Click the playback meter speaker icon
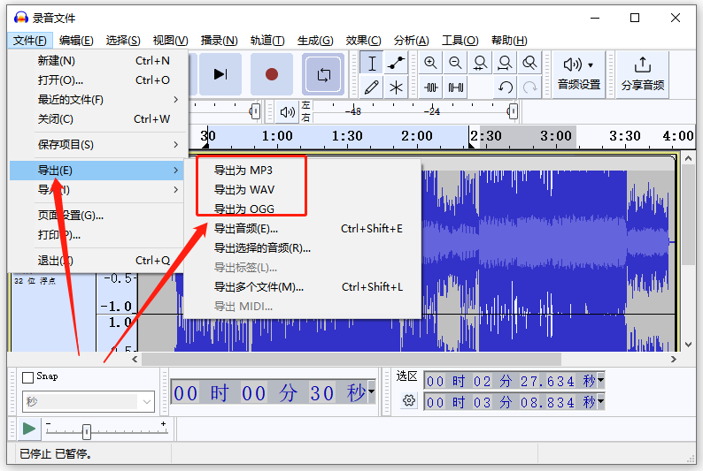This screenshot has width=703, height=471. (x=288, y=112)
